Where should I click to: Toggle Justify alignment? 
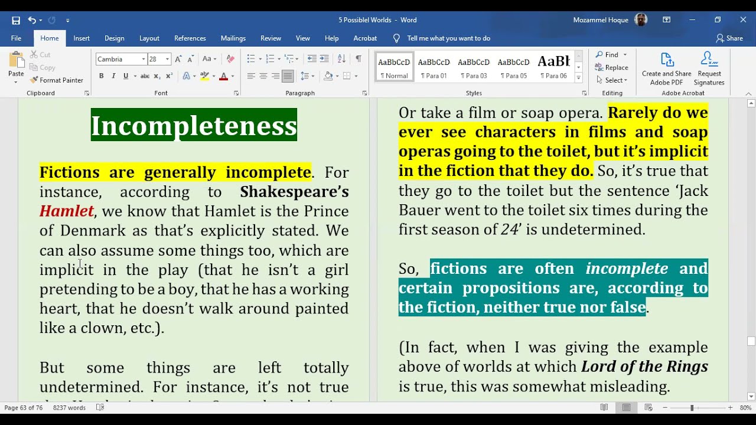click(x=288, y=76)
